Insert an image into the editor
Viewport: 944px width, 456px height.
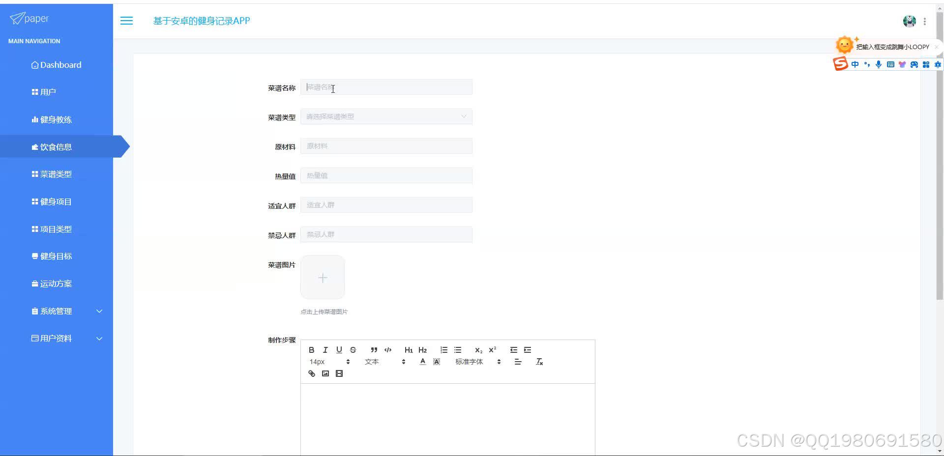[x=325, y=373]
